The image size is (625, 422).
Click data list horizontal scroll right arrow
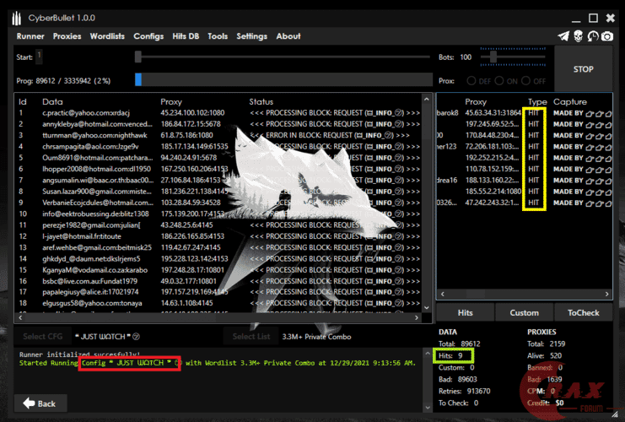(417, 318)
